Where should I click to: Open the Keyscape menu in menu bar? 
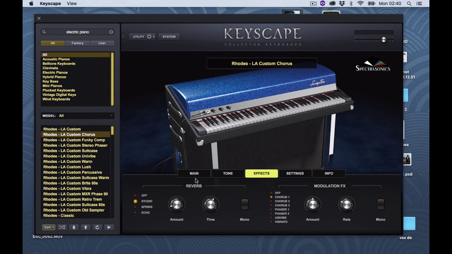pos(51,4)
